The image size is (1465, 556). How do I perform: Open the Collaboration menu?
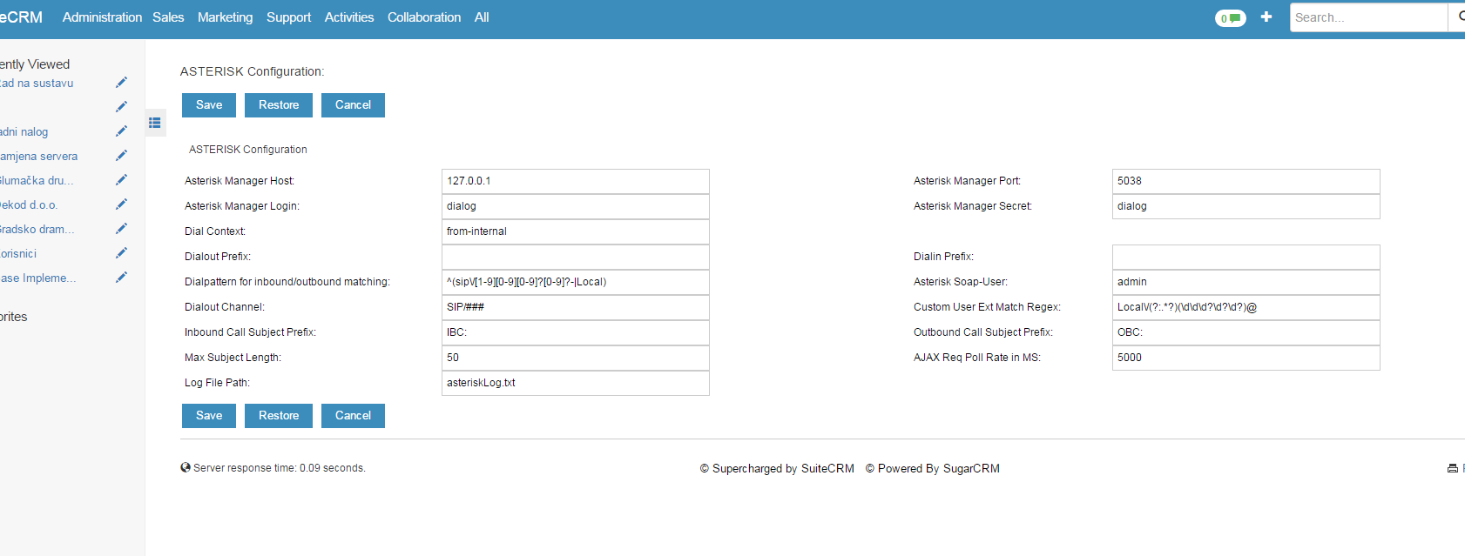click(x=424, y=17)
